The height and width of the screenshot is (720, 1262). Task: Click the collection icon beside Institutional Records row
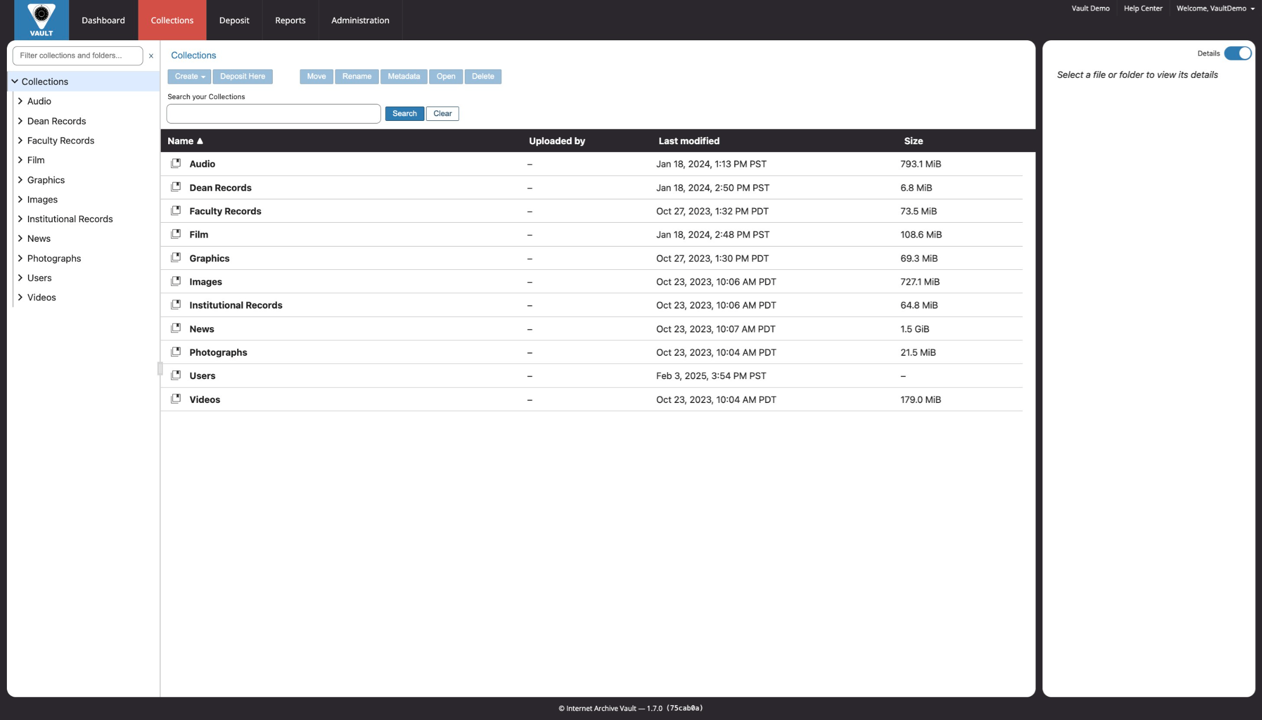176,304
